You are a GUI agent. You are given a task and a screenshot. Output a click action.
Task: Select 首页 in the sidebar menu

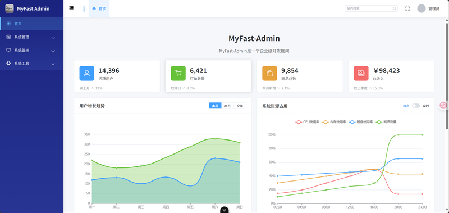[32, 24]
